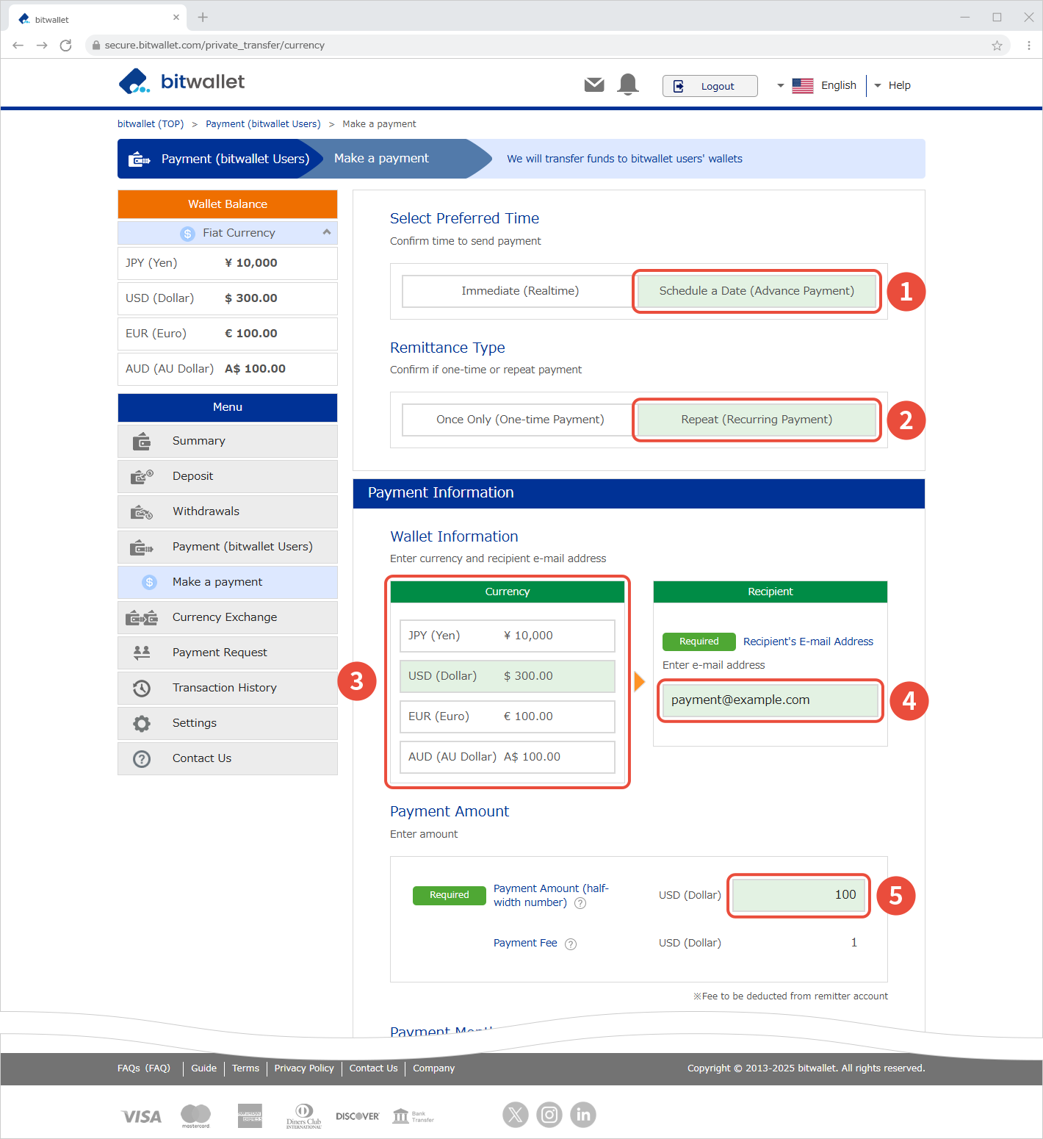Viewport: 1043px width, 1139px height.
Task: Open the Instagram social icon
Action: 549,1115
